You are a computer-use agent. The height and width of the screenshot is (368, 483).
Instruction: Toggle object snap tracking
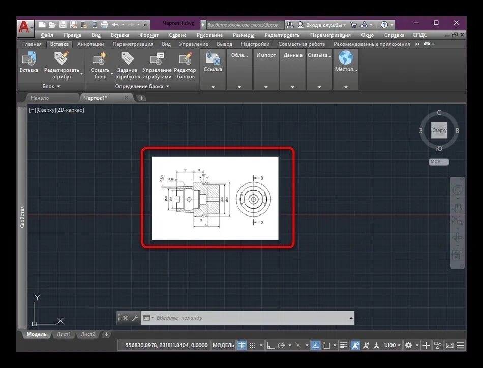point(315,345)
